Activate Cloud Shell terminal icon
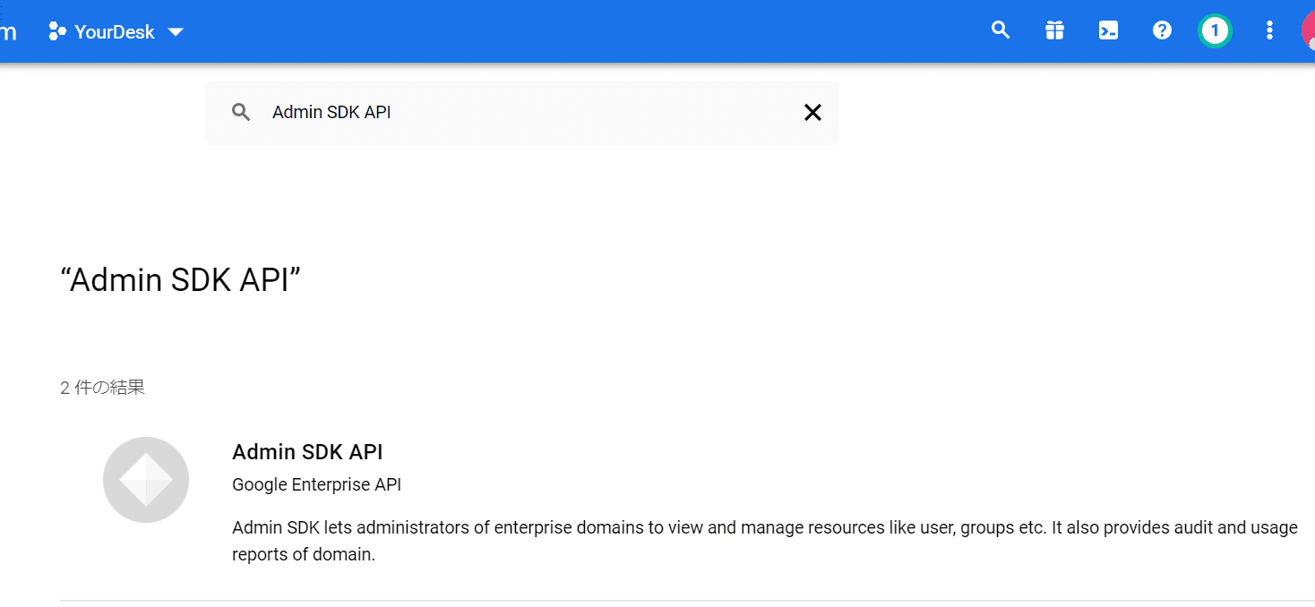Image resolution: width=1315 pixels, height=607 pixels. coord(1108,30)
